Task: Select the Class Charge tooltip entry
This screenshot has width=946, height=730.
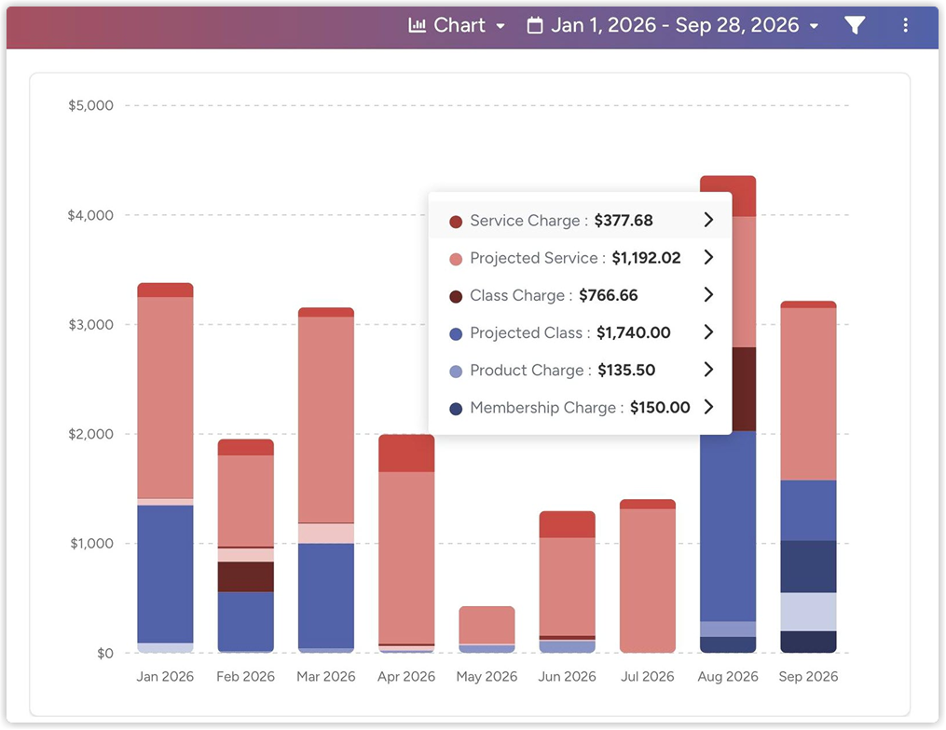Action: [x=581, y=295]
